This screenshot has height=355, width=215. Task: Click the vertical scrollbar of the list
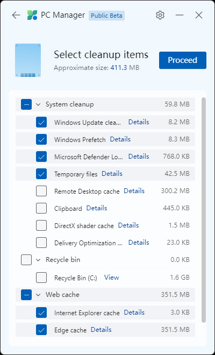[204, 210]
